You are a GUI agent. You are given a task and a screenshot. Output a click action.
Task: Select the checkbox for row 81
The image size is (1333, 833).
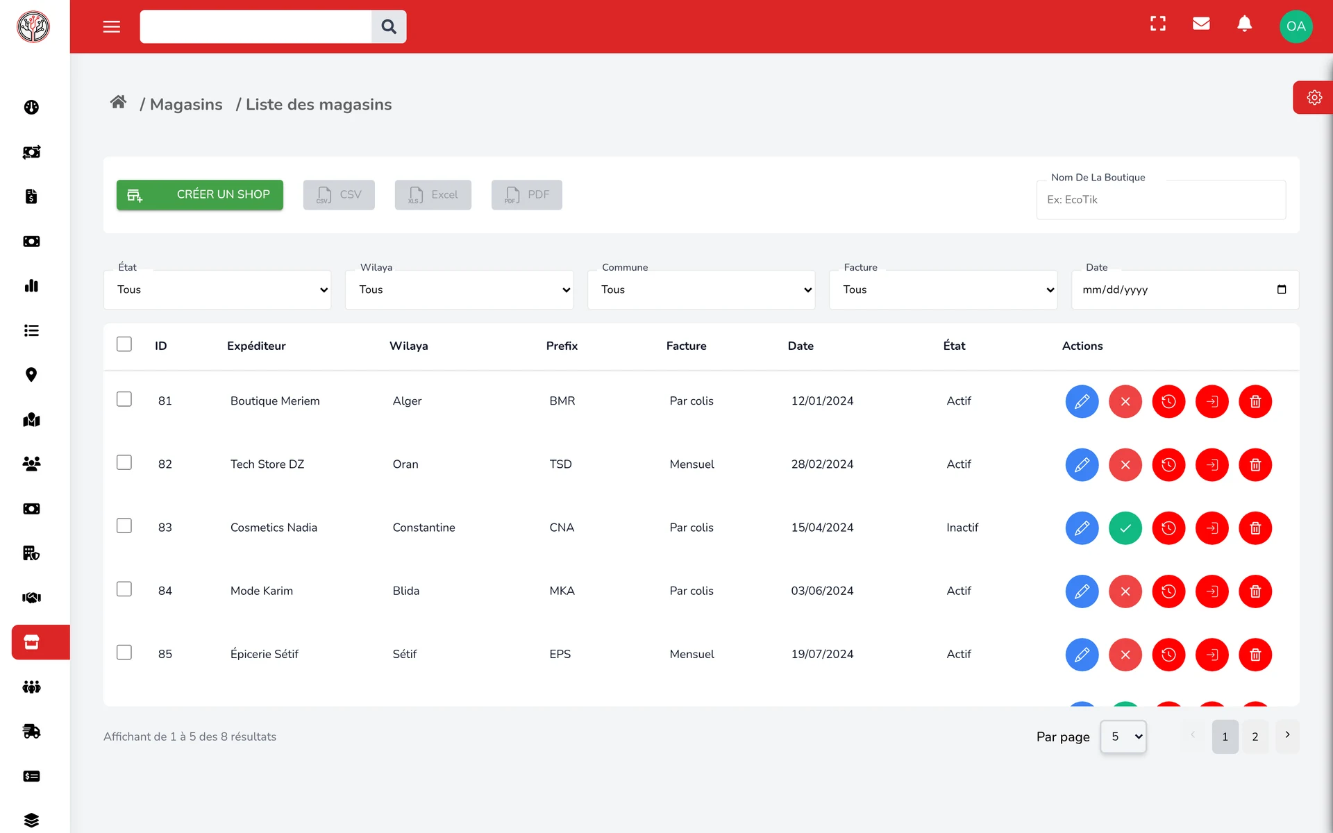pyautogui.click(x=124, y=399)
